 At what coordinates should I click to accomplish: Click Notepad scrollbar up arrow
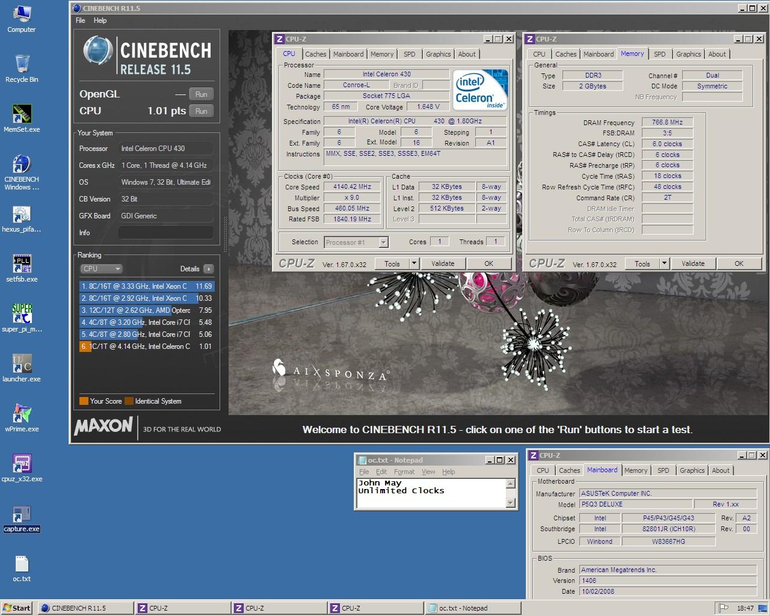511,484
